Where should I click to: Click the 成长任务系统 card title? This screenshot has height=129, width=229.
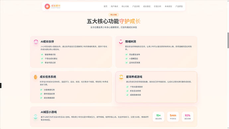click(48, 77)
